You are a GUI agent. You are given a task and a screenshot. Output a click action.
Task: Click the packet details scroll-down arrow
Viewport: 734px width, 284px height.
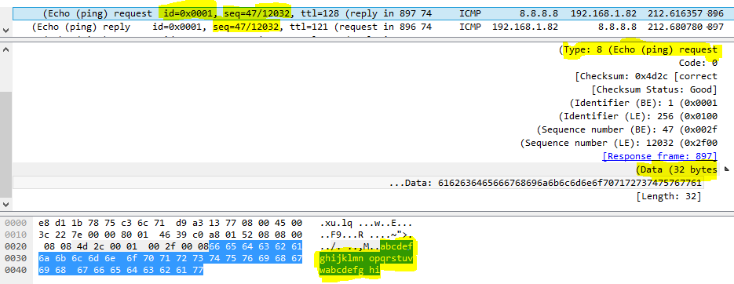pyautogui.click(x=5, y=205)
